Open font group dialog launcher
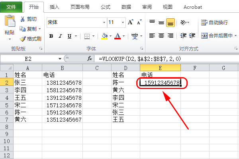Screen dimensions: 239x159 point(141,48)
